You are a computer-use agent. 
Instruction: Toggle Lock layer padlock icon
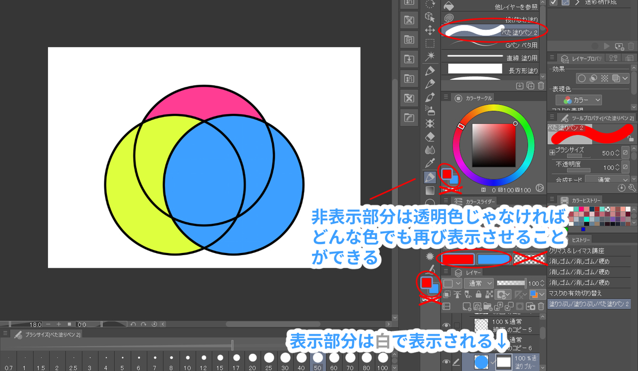[x=479, y=294]
